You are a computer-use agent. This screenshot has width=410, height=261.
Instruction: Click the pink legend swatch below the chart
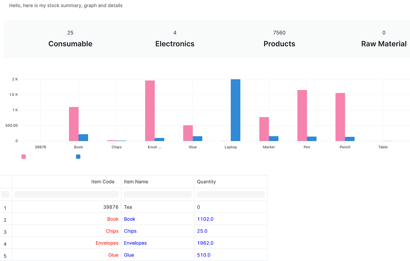[x=23, y=157]
